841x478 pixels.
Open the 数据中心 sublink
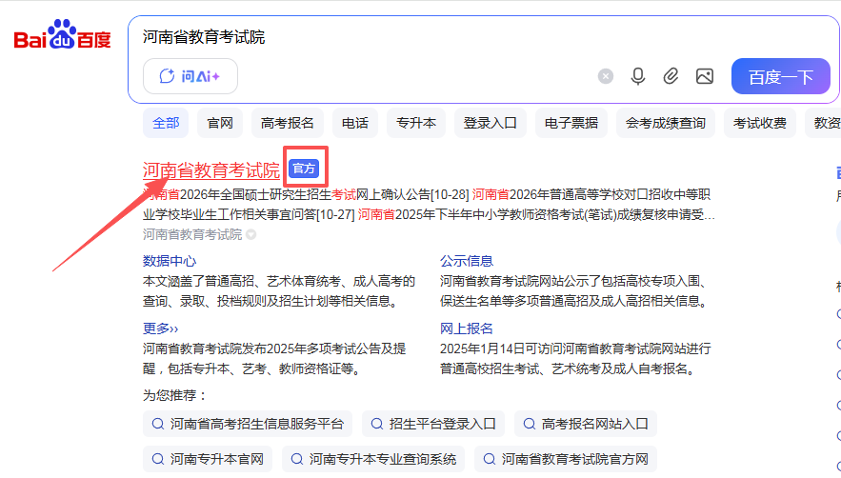tap(170, 261)
